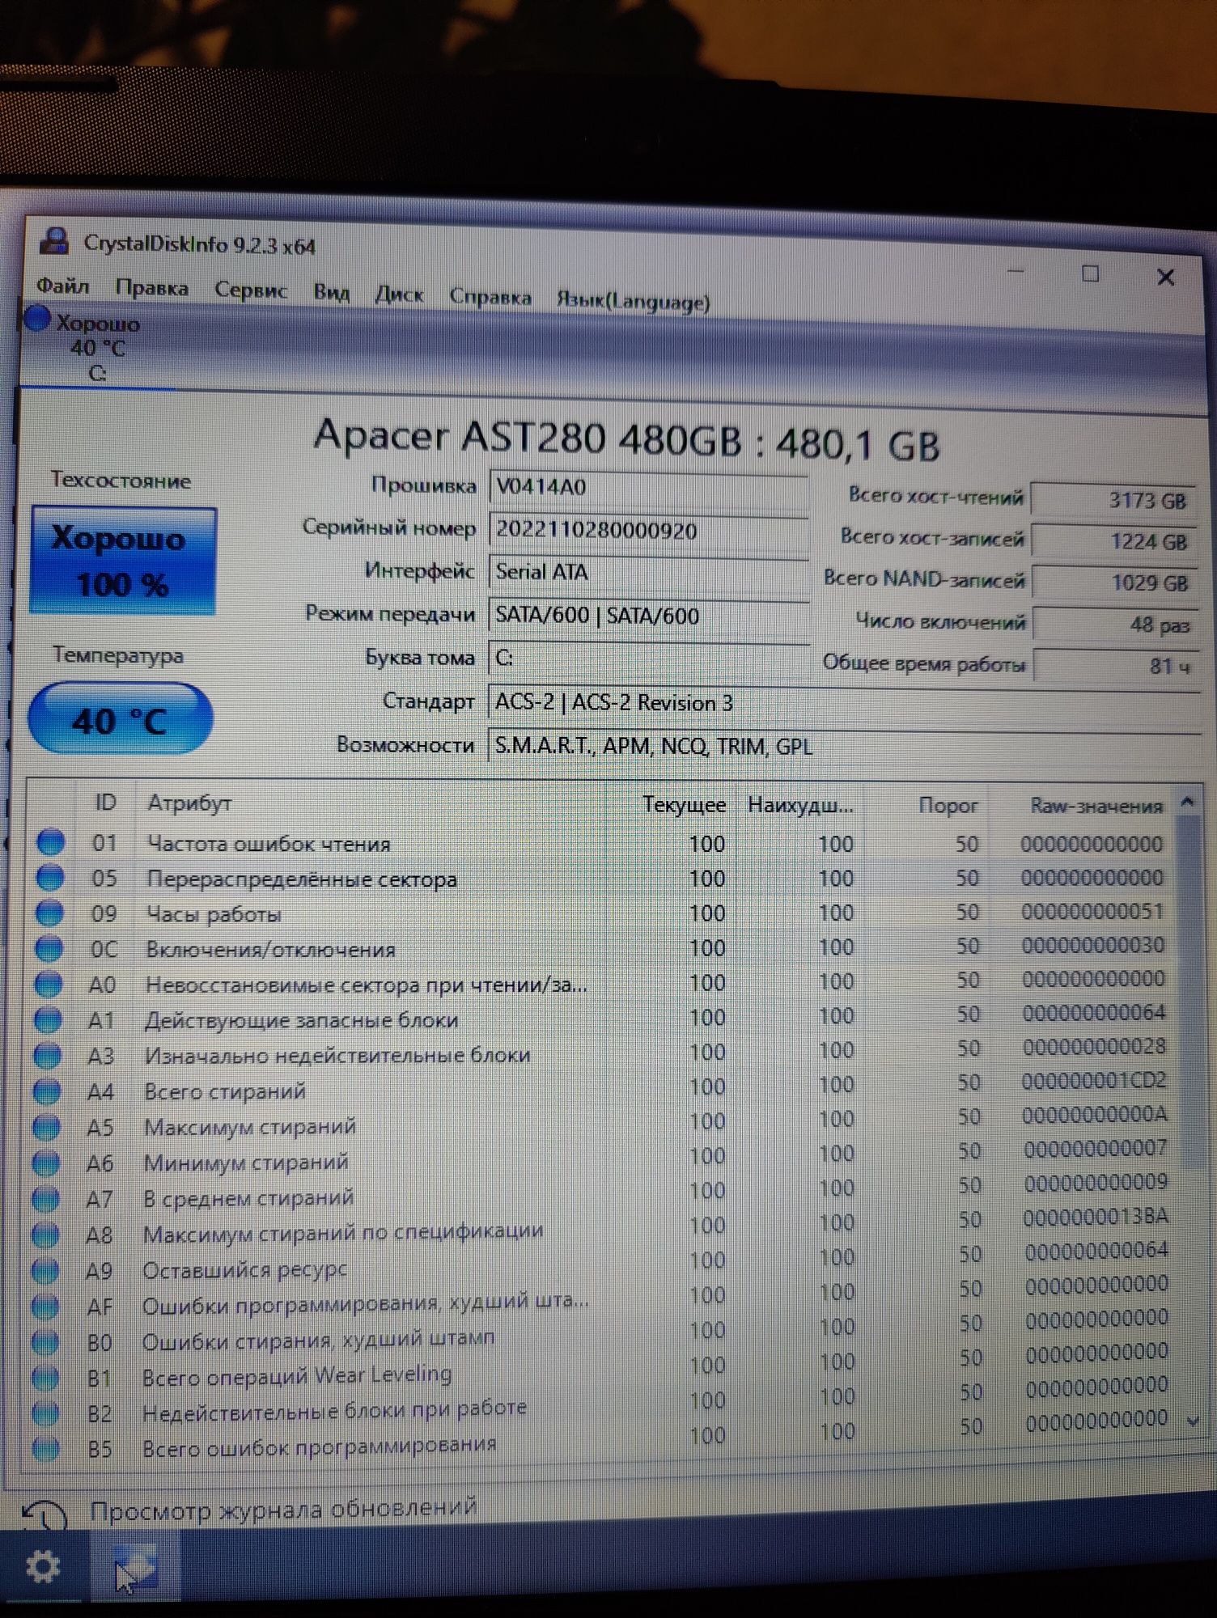Click the status icon for B0 Ошибки стирания
Image resolution: width=1217 pixels, height=1618 pixels.
pos(45,1341)
